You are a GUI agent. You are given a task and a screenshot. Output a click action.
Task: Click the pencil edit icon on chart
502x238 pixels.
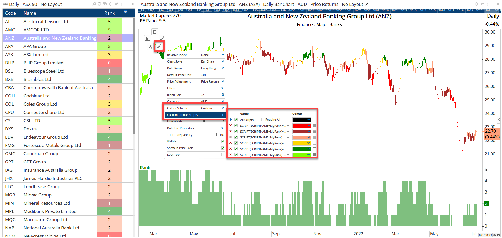point(159,46)
